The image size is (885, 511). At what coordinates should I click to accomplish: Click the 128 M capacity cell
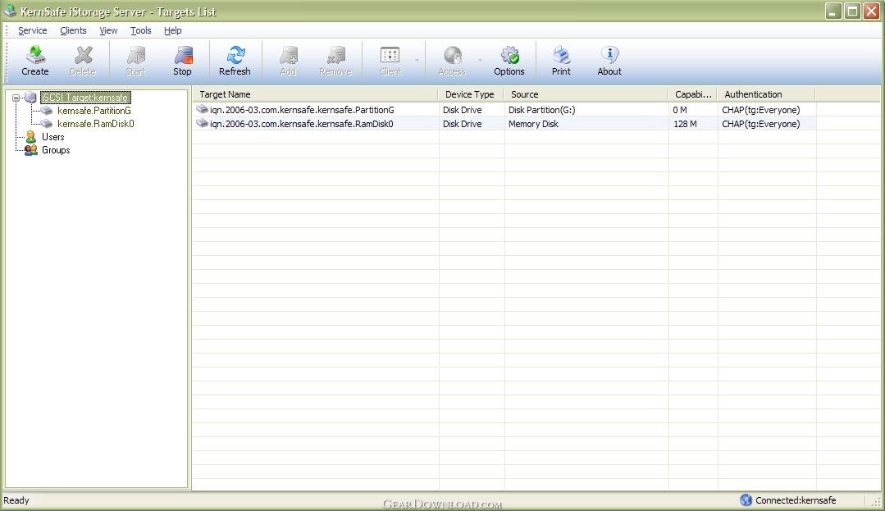pyautogui.click(x=685, y=124)
